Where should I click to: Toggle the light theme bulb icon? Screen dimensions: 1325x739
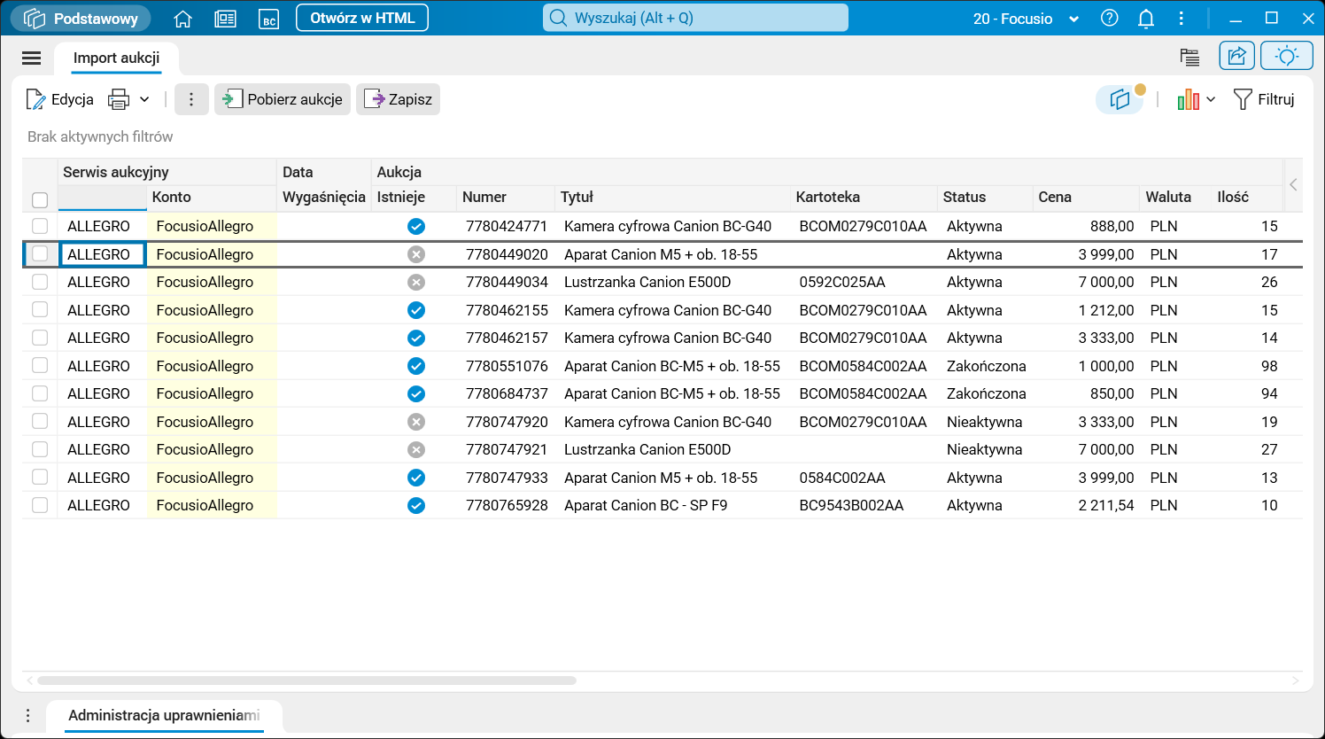pos(1287,56)
